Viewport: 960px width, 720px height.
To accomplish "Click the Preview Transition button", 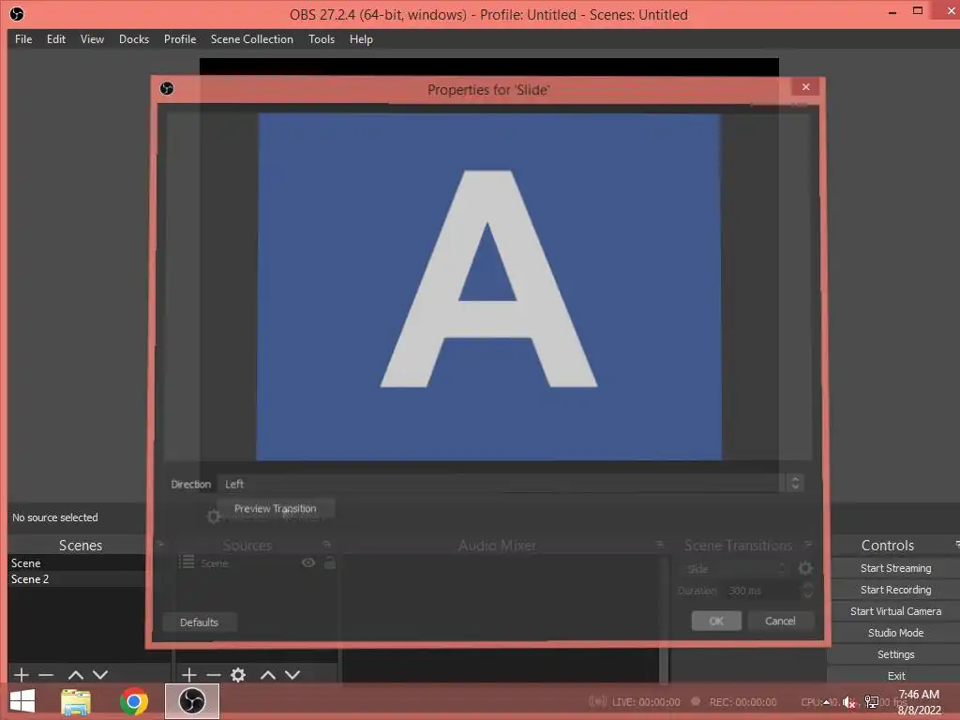I will pyautogui.click(x=275, y=509).
